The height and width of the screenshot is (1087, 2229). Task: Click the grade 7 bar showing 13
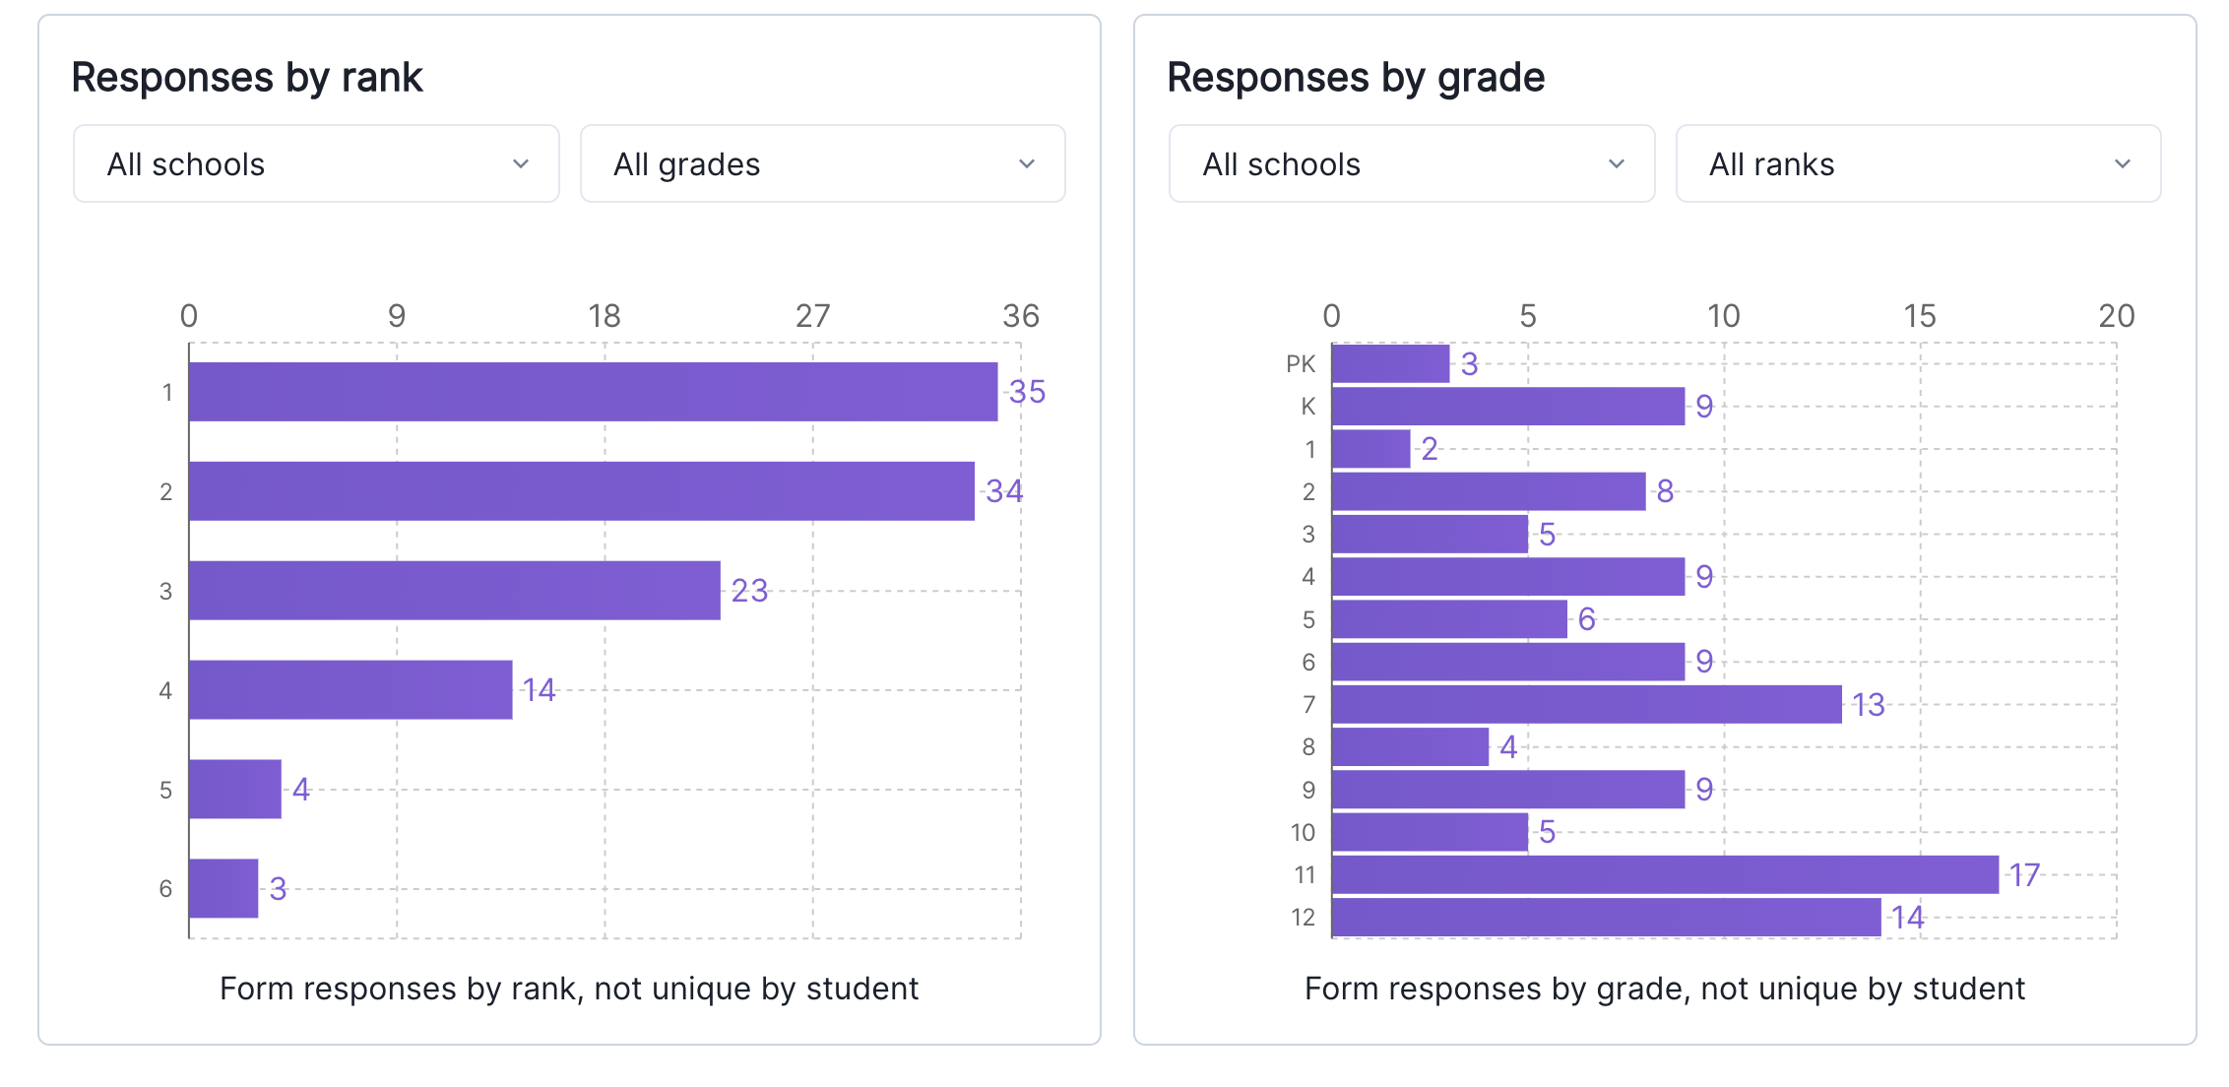(x=1586, y=704)
